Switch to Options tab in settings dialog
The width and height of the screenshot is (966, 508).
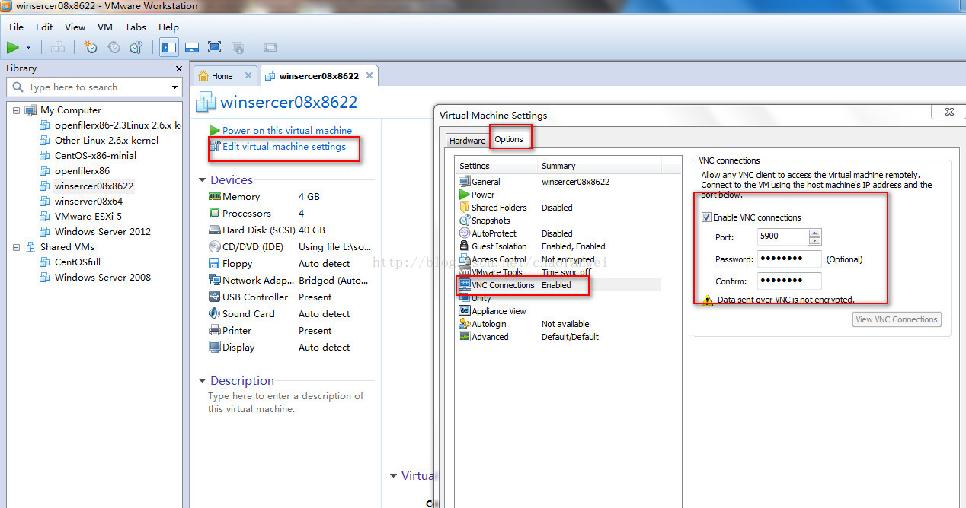click(x=509, y=139)
